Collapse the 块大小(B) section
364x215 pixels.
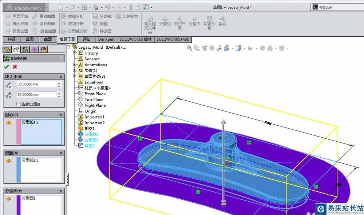click(61, 77)
